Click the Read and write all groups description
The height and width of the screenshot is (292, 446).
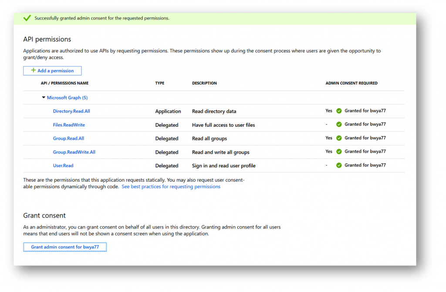point(221,152)
